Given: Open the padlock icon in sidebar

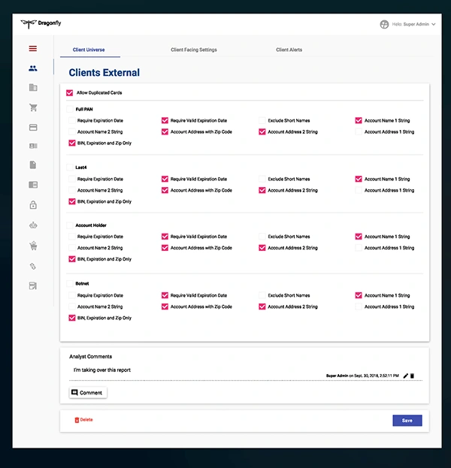Looking at the screenshot, I should point(33,205).
